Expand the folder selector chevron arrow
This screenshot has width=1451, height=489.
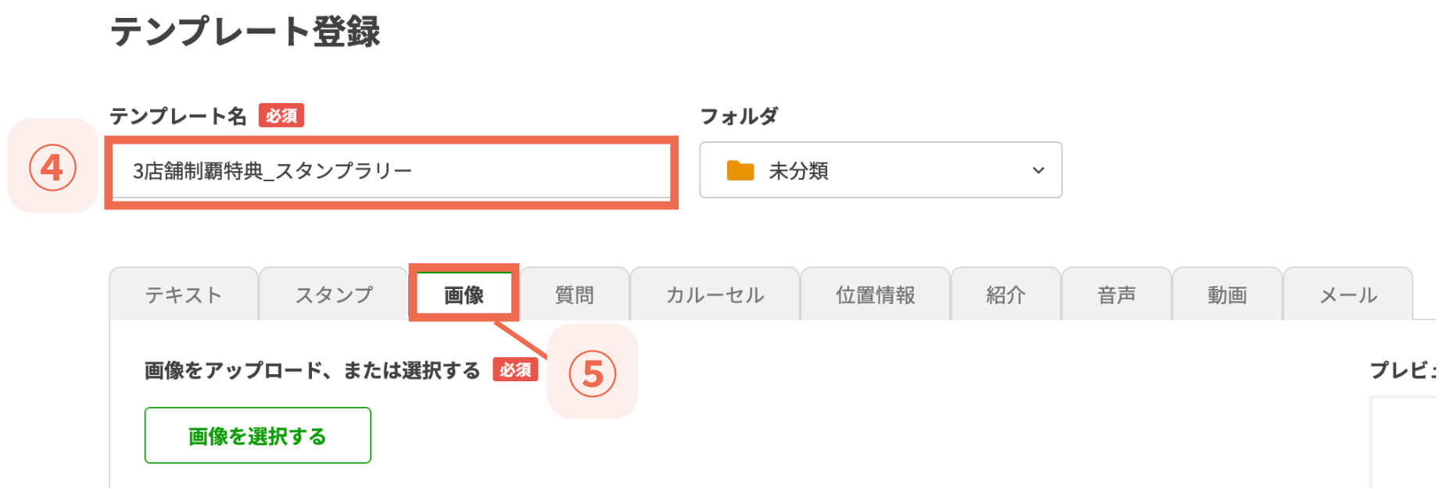[x=1038, y=170]
